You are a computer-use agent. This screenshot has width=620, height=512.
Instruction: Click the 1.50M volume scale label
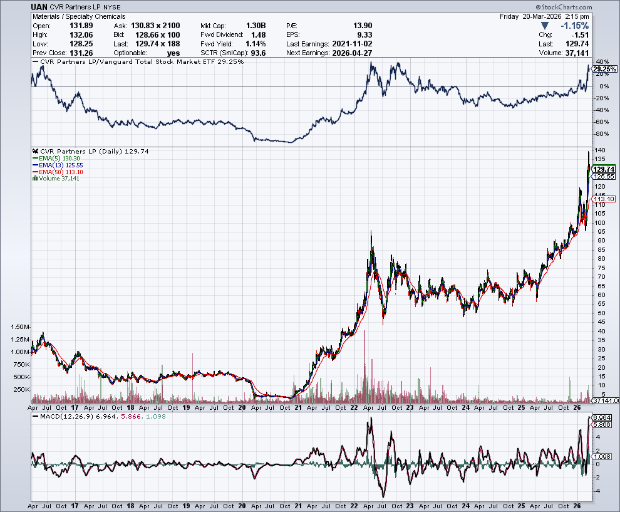click(x=19, y=327)
